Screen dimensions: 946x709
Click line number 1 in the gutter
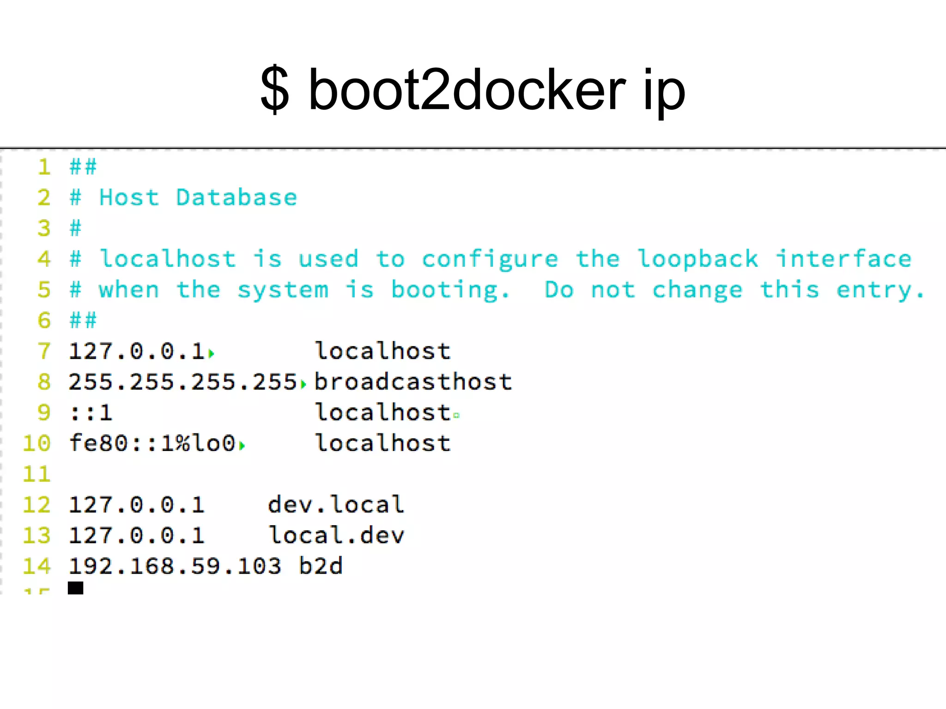coord(44,167)
